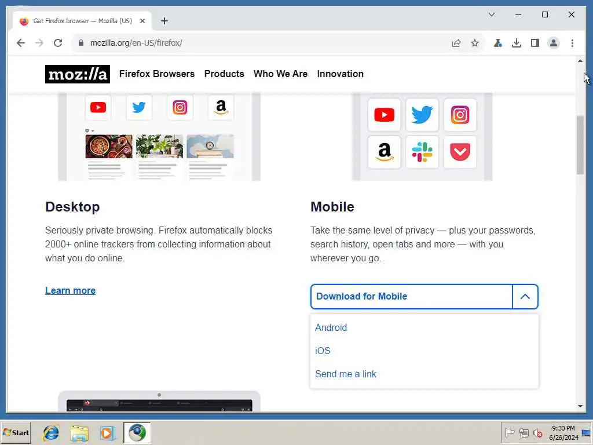Viewport: 593px width, 445px height.
Task: Click YouTube icon in Desktop image
Action: [x=98, y=107]
